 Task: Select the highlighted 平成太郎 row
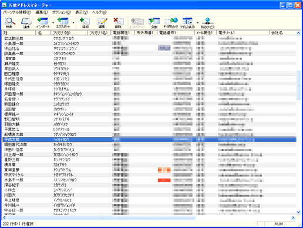click(149, 139)
